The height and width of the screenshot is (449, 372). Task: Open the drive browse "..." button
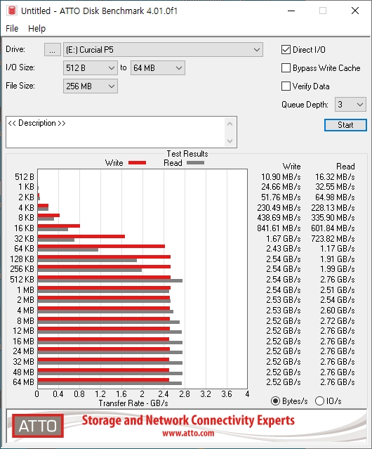point(53,50)
